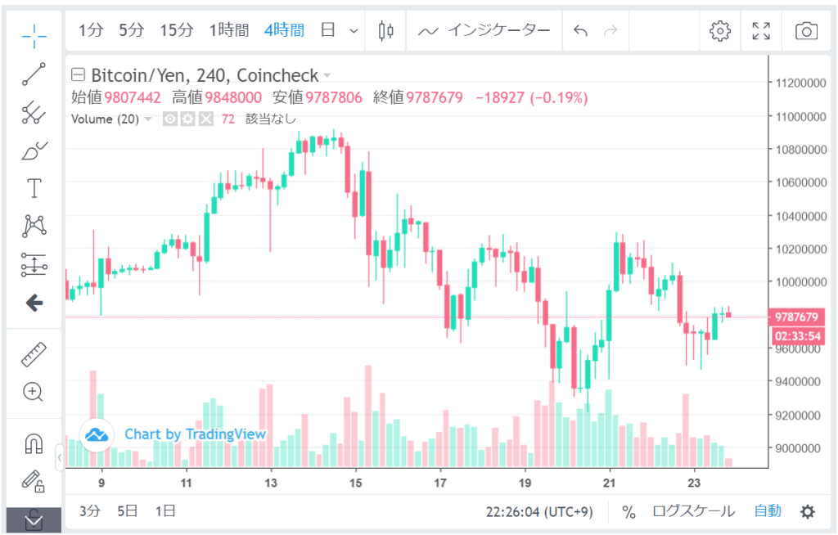Expand the Volume (20) indicator dropdown arrow
Viewport: 838px width, 535px height.
[148, 119]
